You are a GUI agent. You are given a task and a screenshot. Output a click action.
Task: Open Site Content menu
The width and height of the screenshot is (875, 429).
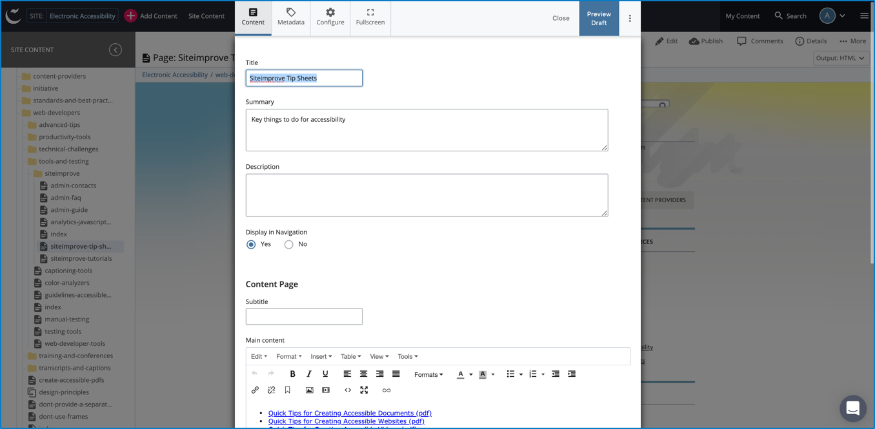[x=206, y=16]
